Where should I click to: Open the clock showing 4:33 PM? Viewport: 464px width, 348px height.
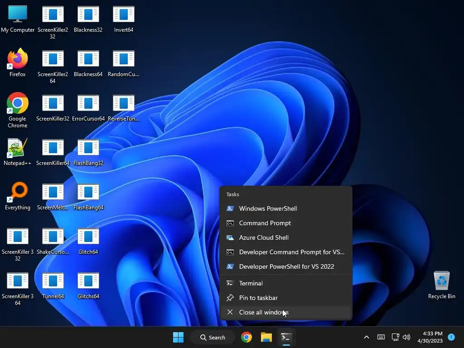pyautogui.click(x=430, y=337)
